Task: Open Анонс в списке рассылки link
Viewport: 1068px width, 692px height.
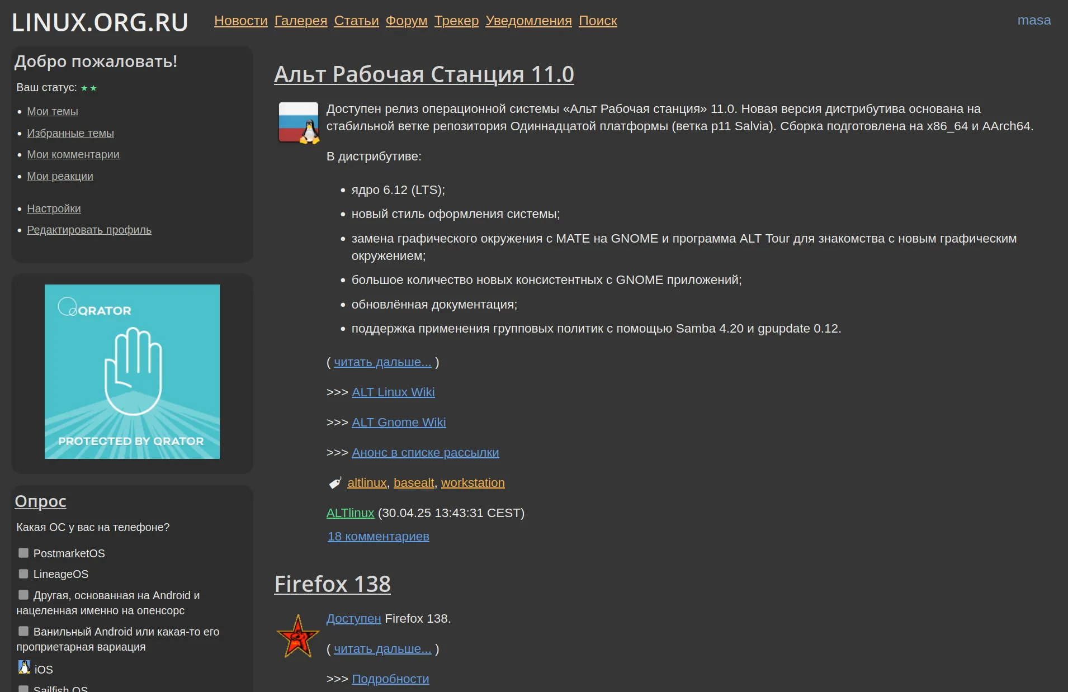Action: [x=426, y=453]
